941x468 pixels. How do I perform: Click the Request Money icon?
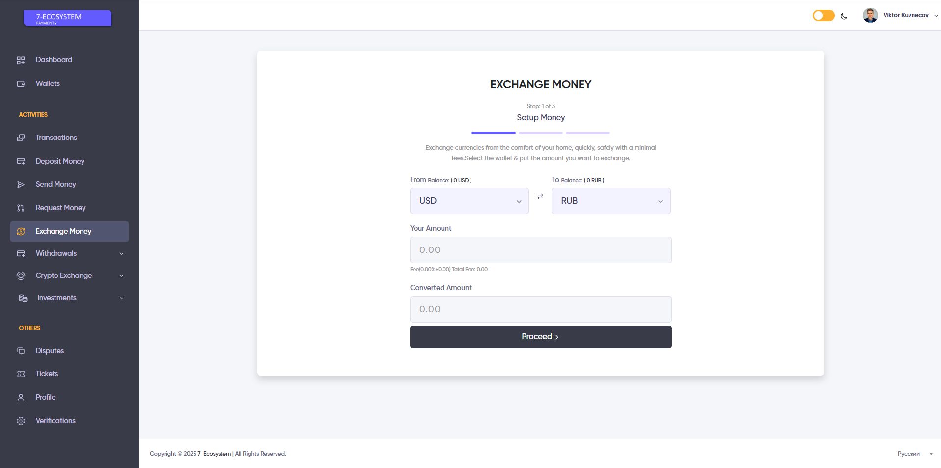(21, 208)
